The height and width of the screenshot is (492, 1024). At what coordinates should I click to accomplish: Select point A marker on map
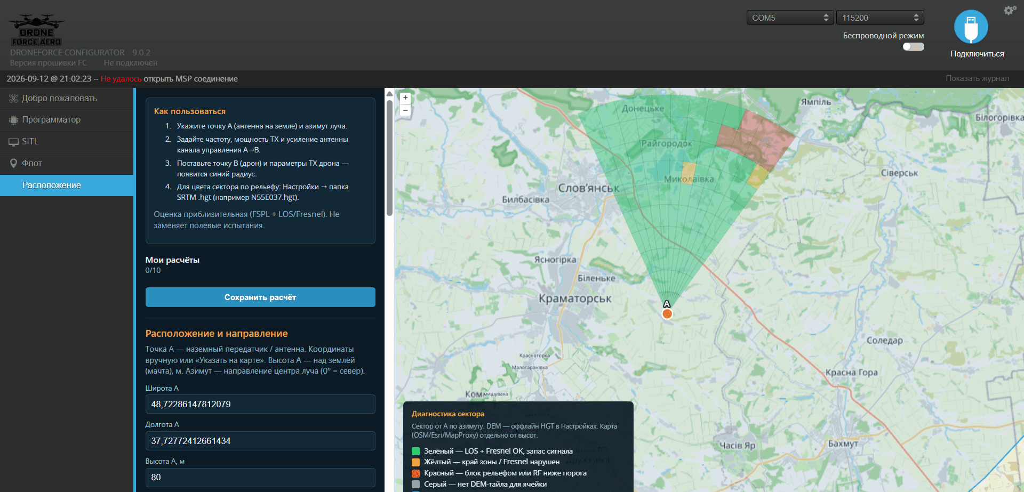click(667, 313)
